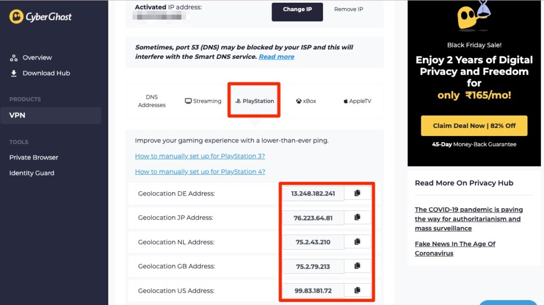Screen dimensions: 544x305
Task: Copy the Geolocation NL address
Action: pyautogui.click(x=358, y=242)
